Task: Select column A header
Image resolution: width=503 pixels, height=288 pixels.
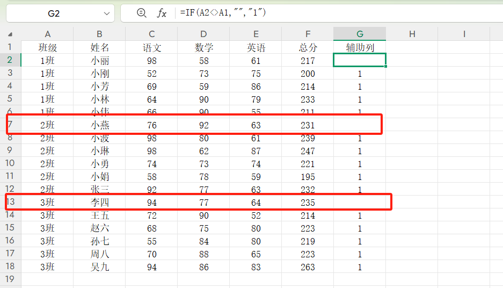Action: tap(47, 34)
